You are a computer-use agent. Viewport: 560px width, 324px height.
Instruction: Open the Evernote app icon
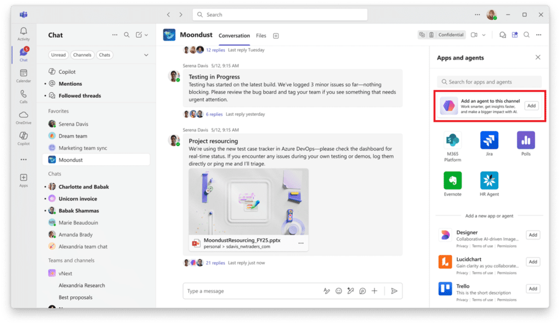452,180
